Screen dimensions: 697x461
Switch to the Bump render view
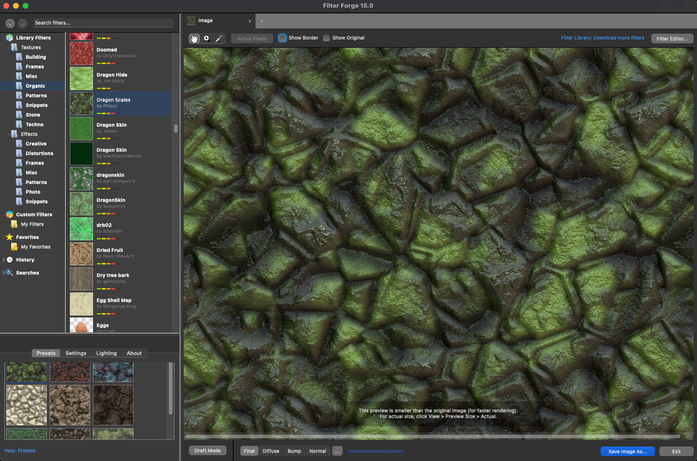[x=294, y=451]
